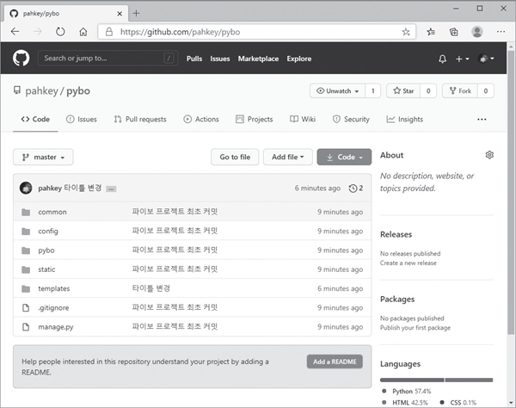
Task: Open the pahkey owner link in title
Action: pyautogui.click(x=42, y=91)
